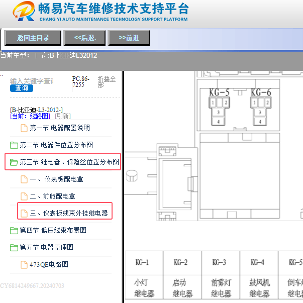Click the blue 查询 search button
303x303 pixels.
[22, 88]
